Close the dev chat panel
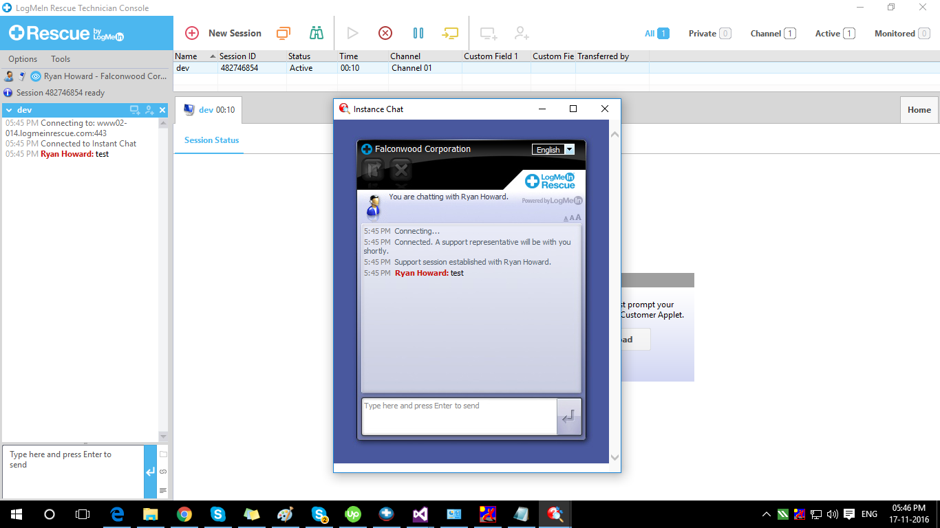940x528 pixels. tap(162, 110)
